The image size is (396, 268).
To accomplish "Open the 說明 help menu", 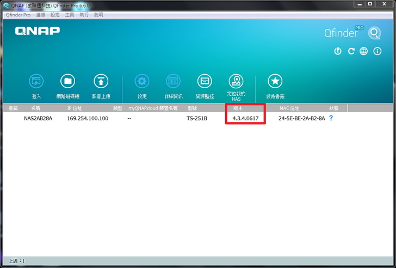I will point(98,15).
